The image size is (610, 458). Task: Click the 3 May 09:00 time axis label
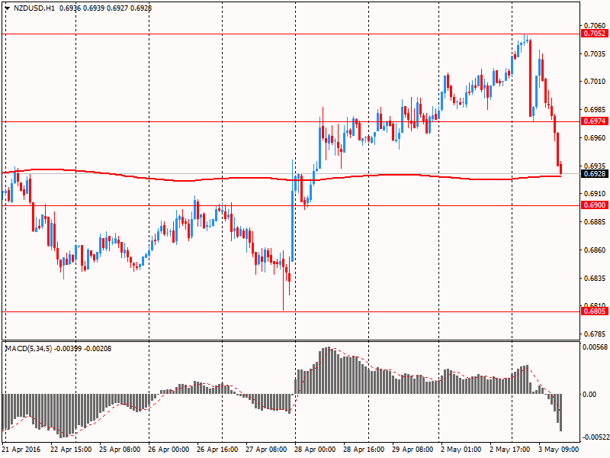click(x=558, y=450)
